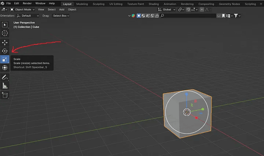Image resolution: width=264 pixels, height=156 pixels.
Task: Open the Drag Select Box dropdown
Action: point(61,16)
